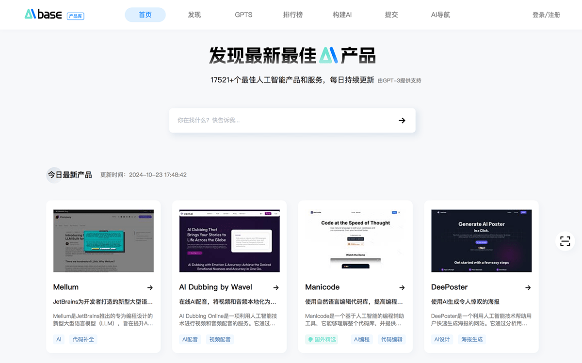582x363 pixels.
Task: Select the 代码补全 tag on Mellum card
Action: coord(83,339)
